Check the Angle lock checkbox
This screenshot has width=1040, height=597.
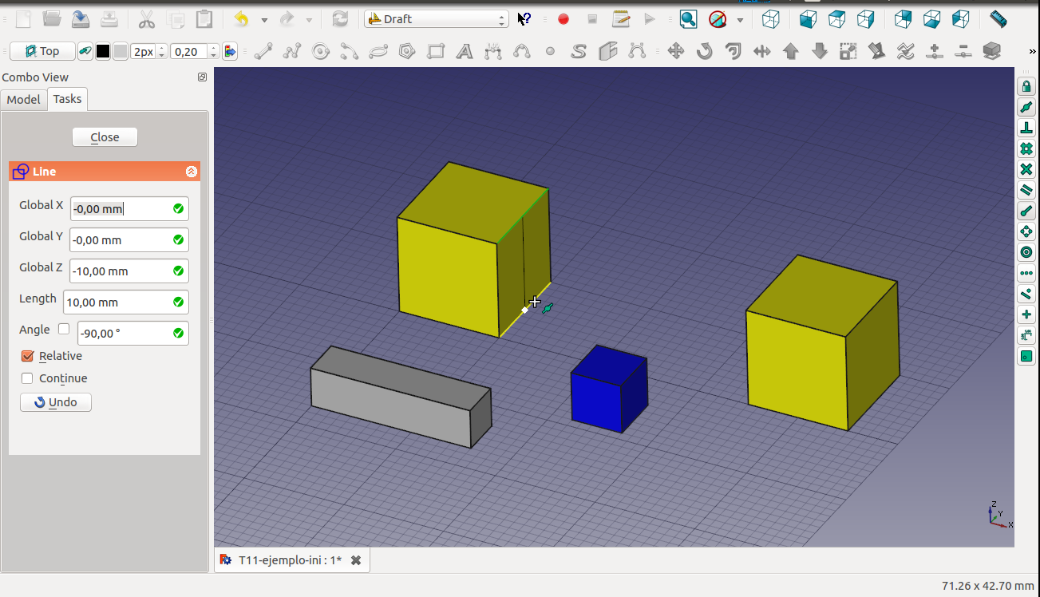64,329
